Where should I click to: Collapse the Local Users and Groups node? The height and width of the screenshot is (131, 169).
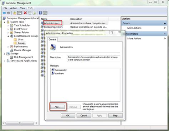pyautogui.click(x=8, y=36)
